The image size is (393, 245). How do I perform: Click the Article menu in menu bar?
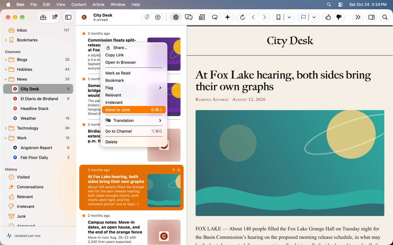point(98,5)
